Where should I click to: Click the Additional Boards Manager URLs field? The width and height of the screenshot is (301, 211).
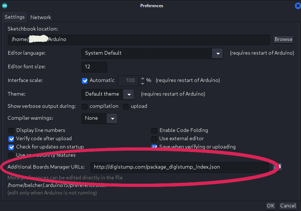click(x=179, y=167)
